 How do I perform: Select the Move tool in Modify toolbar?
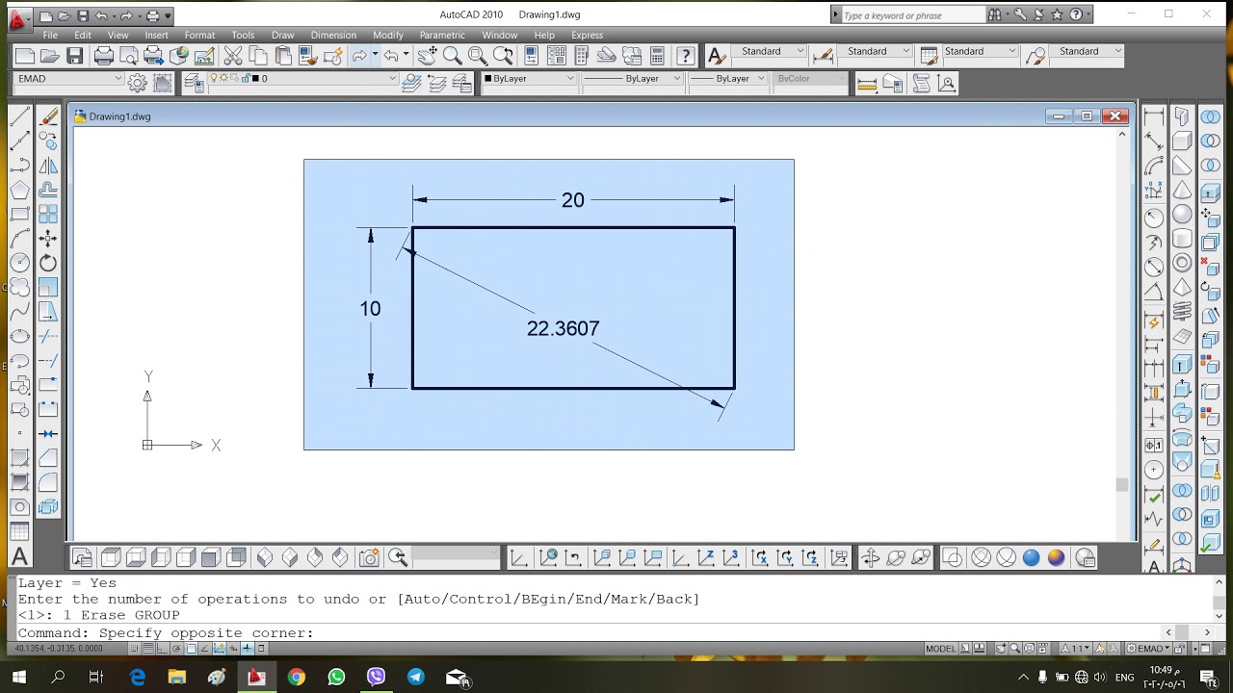click(x=48, y=238)
